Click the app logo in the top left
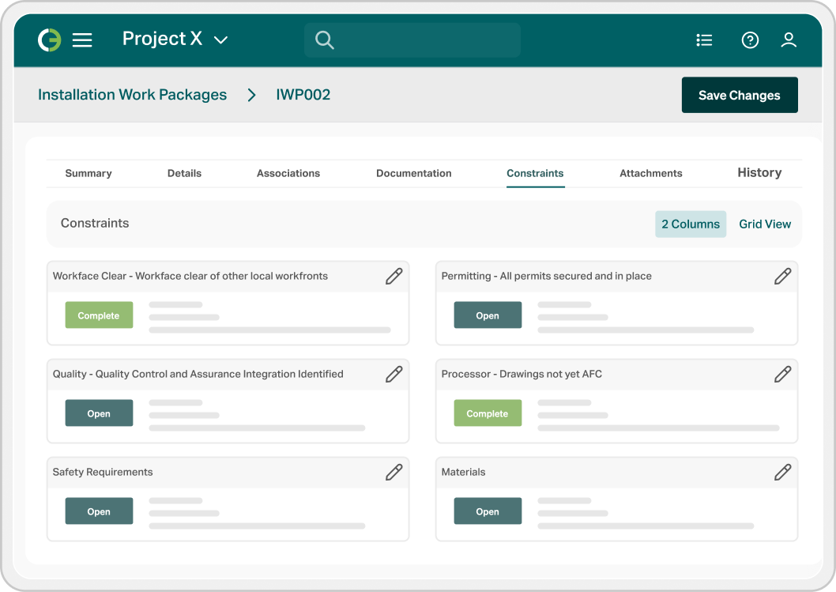The height and width of the screenshot is (592, 836). tap(47, 39)
